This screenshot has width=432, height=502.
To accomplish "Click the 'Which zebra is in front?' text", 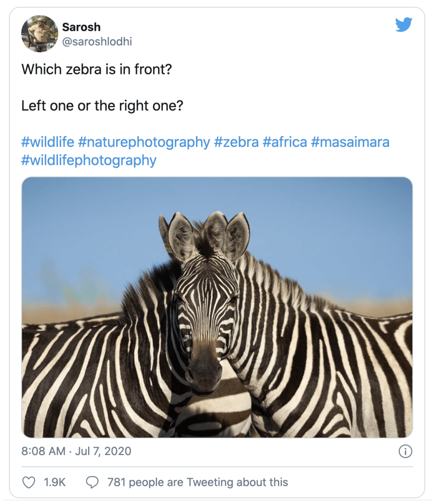I will pos(96,69).
